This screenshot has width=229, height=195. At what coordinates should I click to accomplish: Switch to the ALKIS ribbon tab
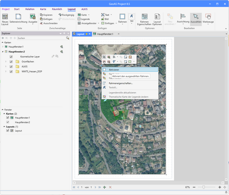pyautogui.click(x=84, y=9)
